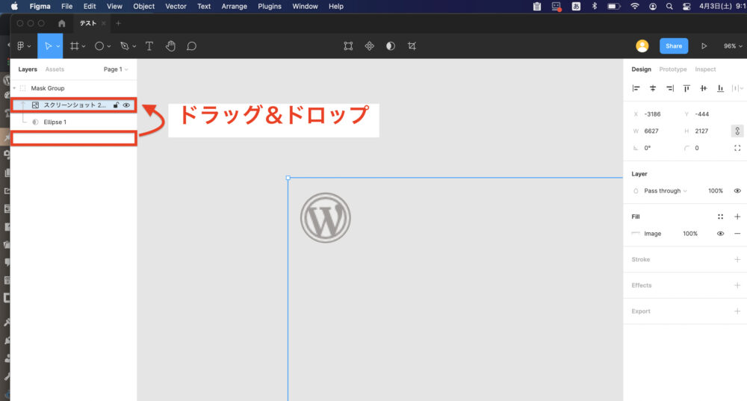
Task: Click the Use as Mask icon
Action: 391,46
